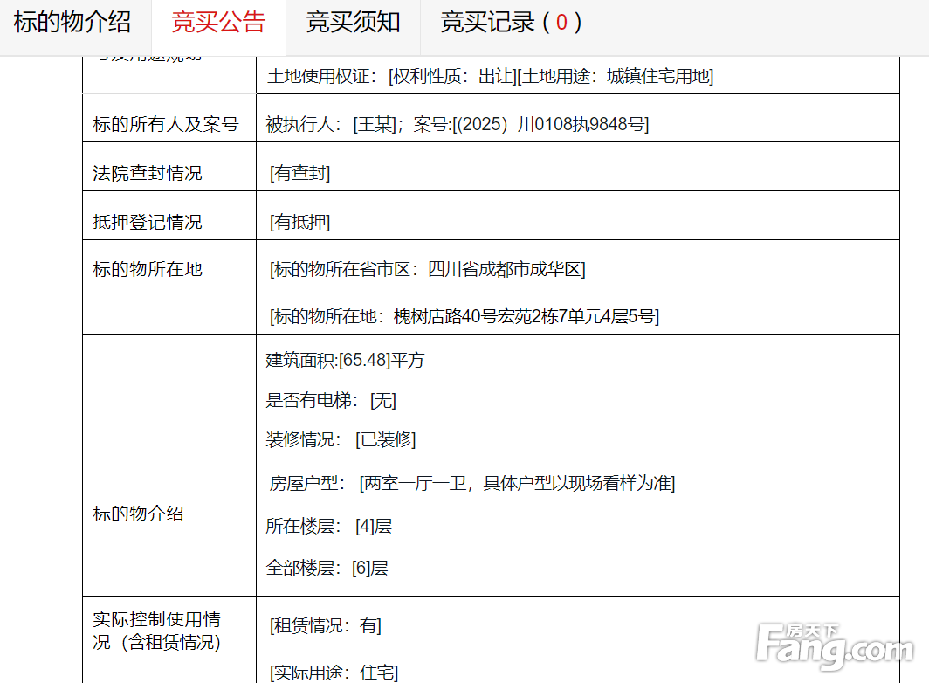Screen dimensions: 929x683
Task: Click the 标的所有人及案号 row label
Action: 166,124
